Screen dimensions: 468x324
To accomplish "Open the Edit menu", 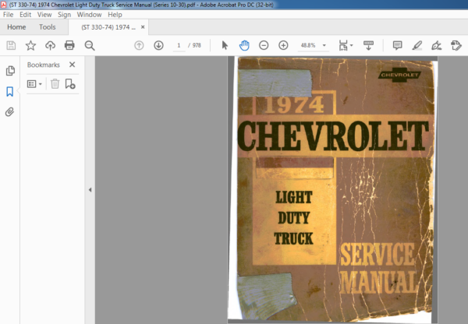I will click(x=26, y=15).
